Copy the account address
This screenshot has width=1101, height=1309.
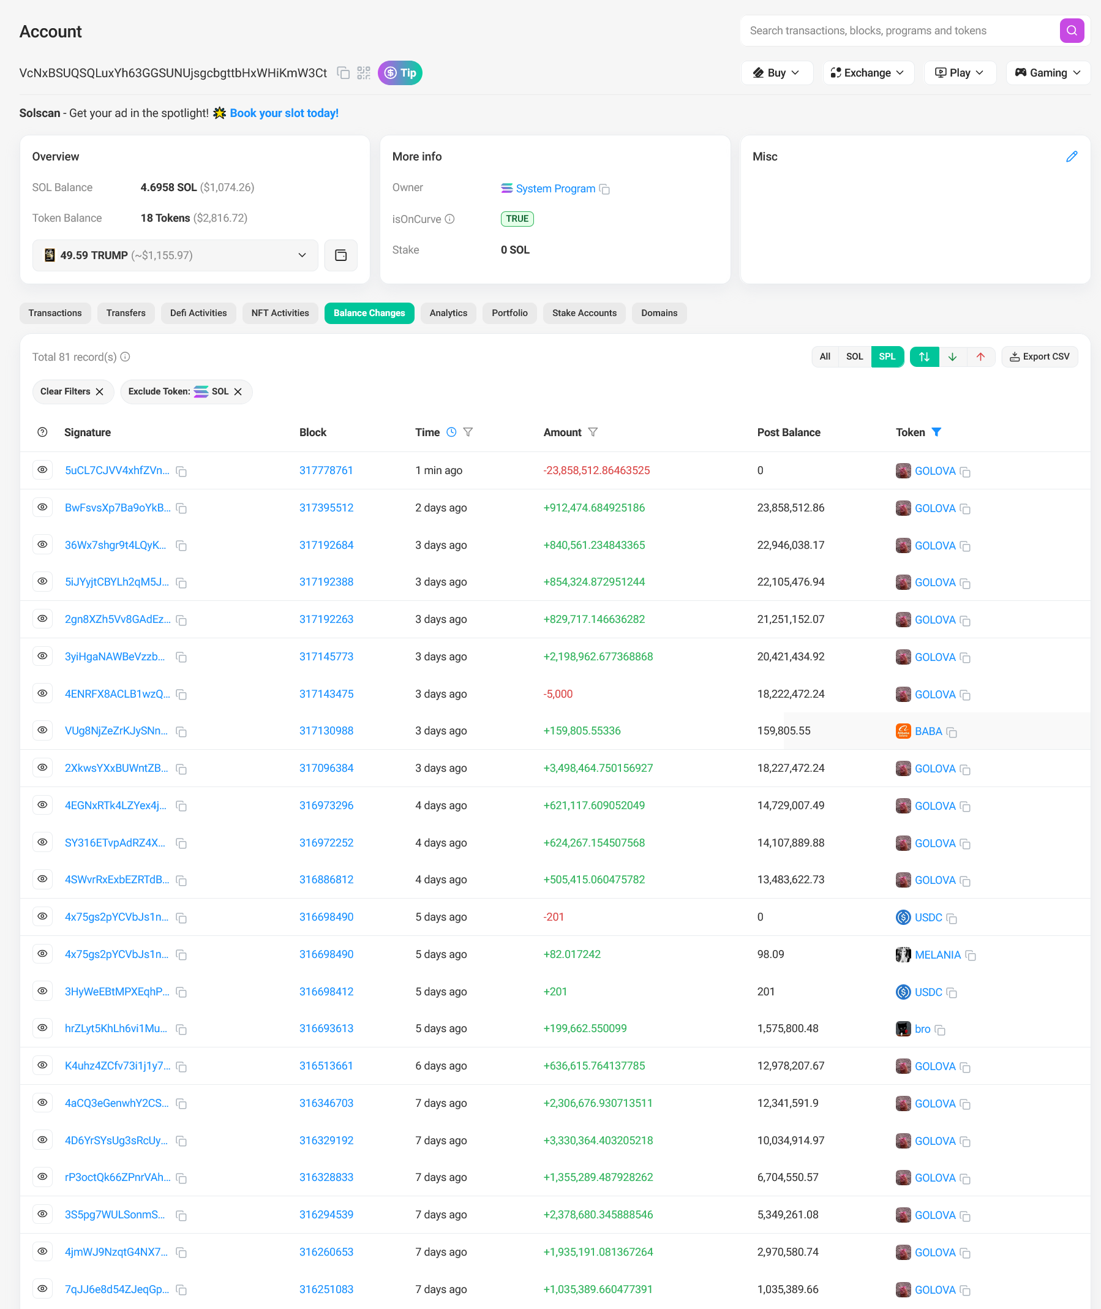point(343,73)
